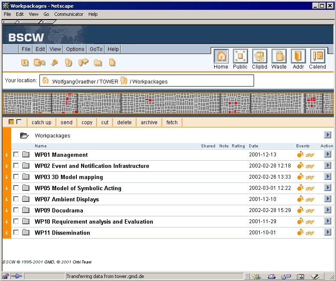
Task: Select the WP11 Dissemination checkbox
Action: [x=16, y=233]
